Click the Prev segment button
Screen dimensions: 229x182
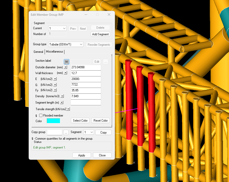pyautogui.click(x=73, y=29)
